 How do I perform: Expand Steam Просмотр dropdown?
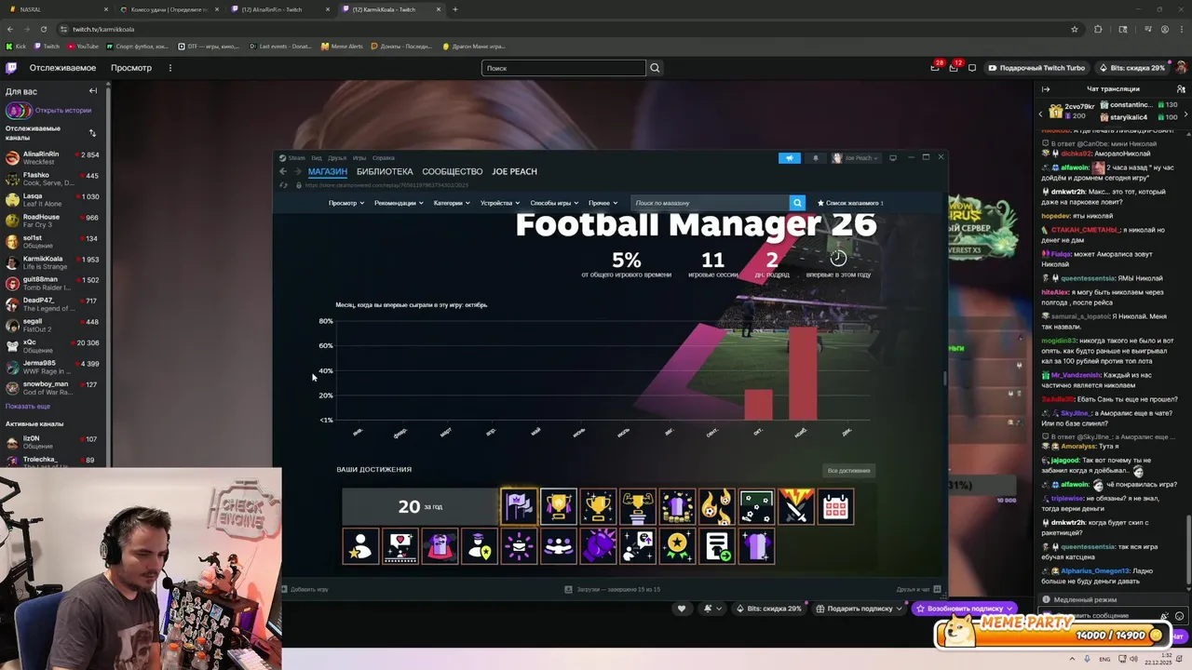(x=345, y=203)
